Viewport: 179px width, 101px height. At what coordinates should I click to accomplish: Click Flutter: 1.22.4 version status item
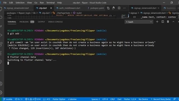[x=130, y=99]
